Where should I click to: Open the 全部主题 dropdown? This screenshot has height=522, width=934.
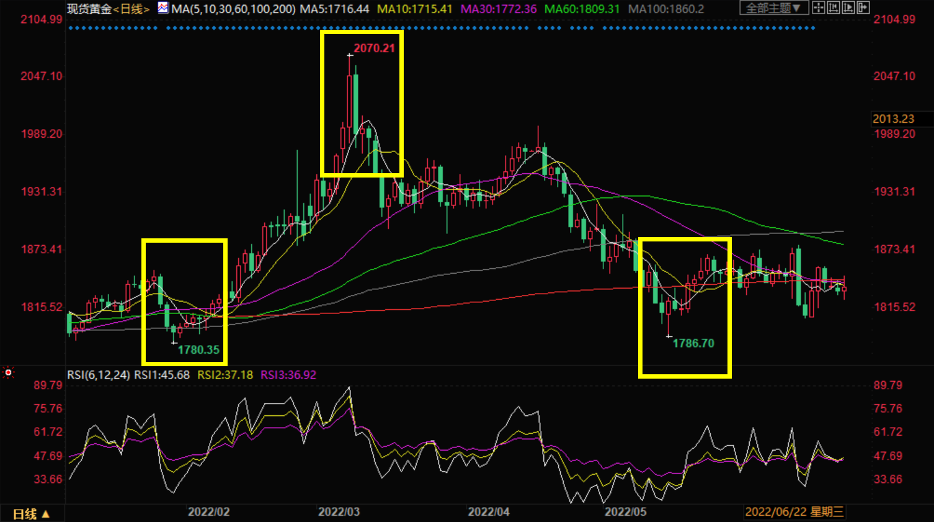tap(773, 8)
